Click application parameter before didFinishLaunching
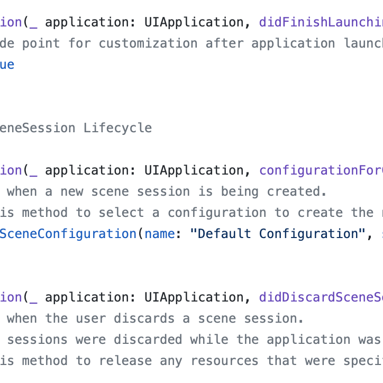 (x=87, y=23)
